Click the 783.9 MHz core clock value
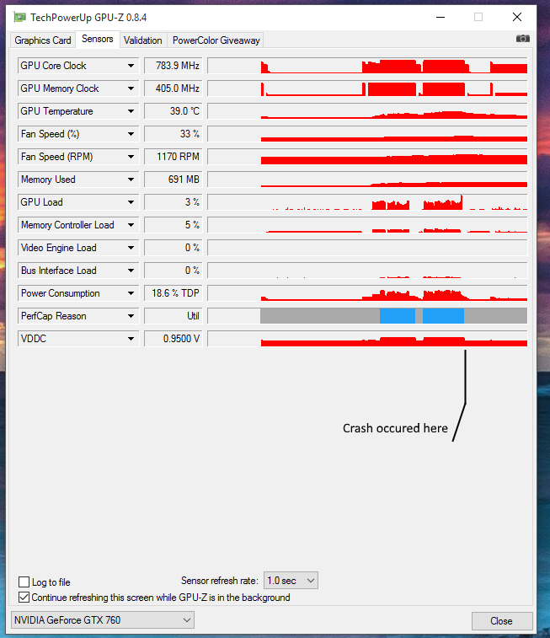Image resolution: width=550 pixels, height=638 pixels. pyautogui.click(x=174, y=66)
